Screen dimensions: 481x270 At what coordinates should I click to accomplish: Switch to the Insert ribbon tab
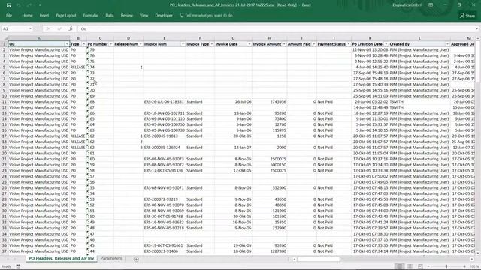tap(44, 15)
